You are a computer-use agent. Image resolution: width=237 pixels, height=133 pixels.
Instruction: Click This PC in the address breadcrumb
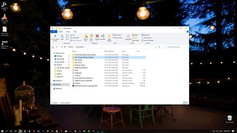point(71,47)
